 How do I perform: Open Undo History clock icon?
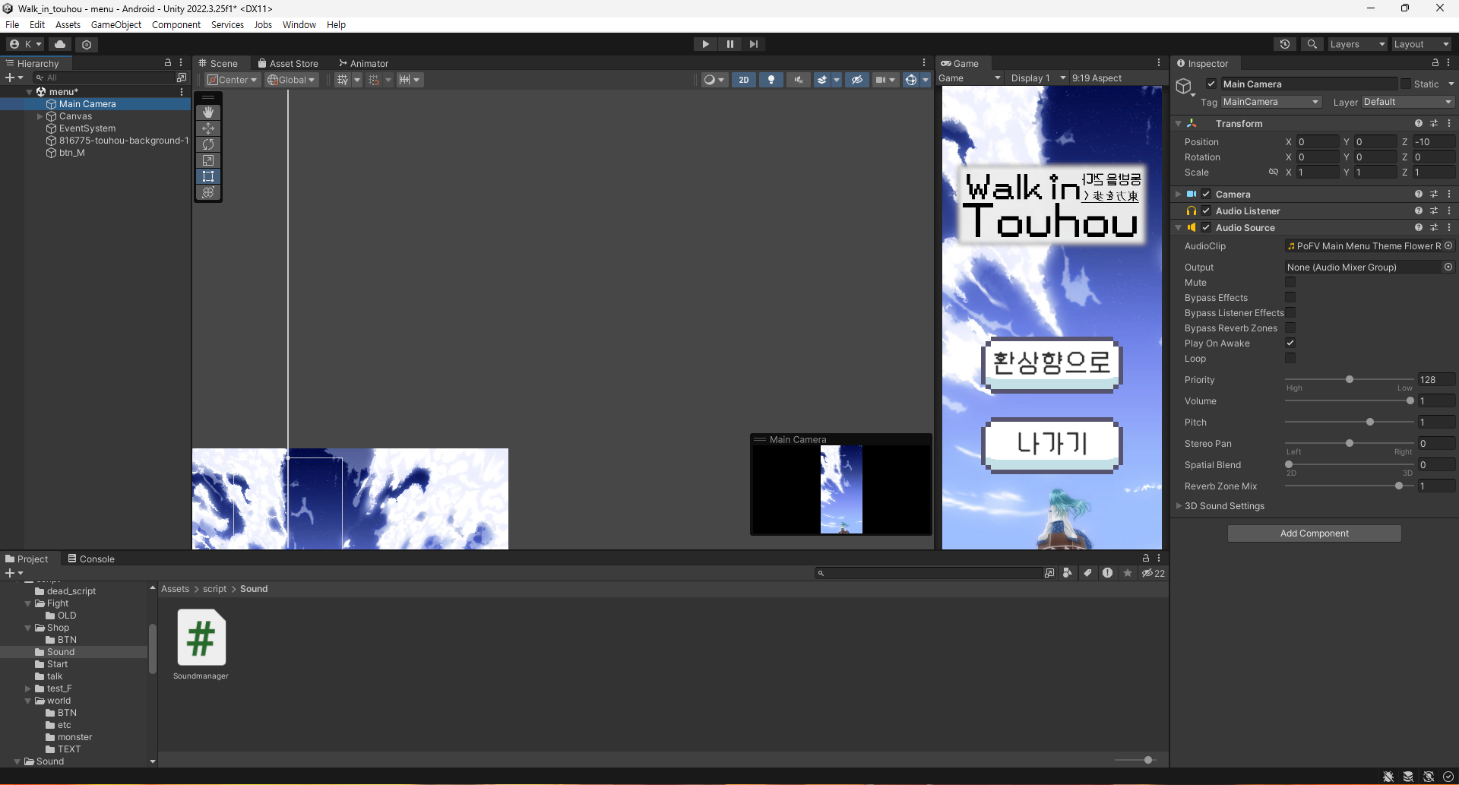point(1285,44)
